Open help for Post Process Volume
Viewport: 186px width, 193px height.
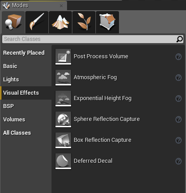(178, 56)
